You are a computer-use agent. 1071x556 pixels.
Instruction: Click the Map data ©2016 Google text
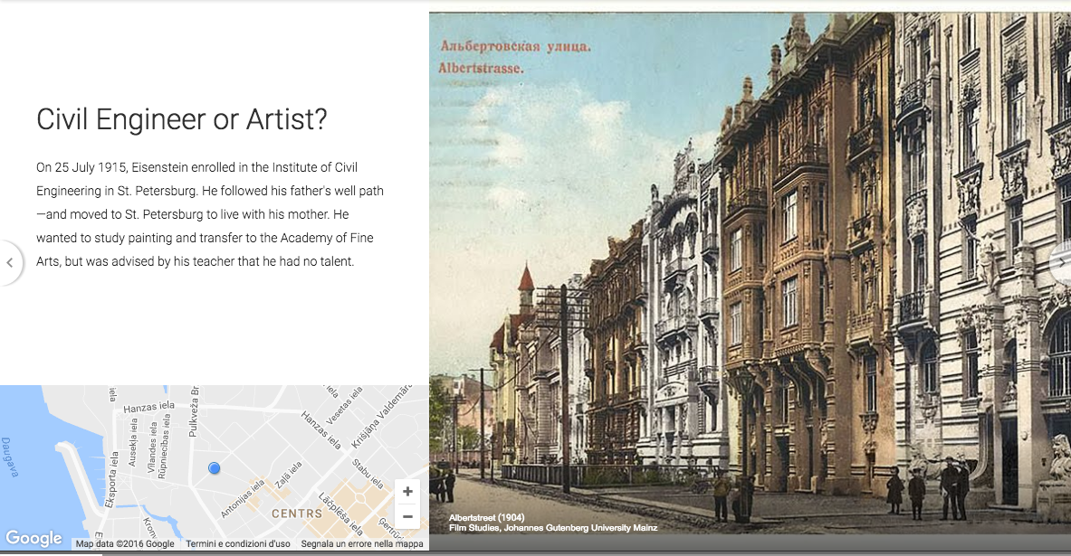click(125, 544)
